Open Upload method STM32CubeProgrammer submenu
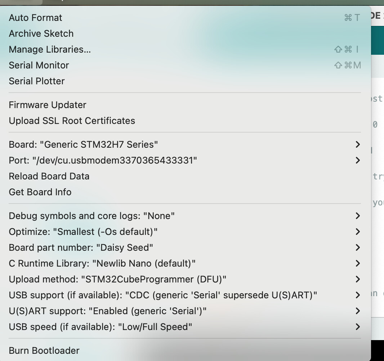The height and width of the screenshot is (361, 384). pos(118,279)
